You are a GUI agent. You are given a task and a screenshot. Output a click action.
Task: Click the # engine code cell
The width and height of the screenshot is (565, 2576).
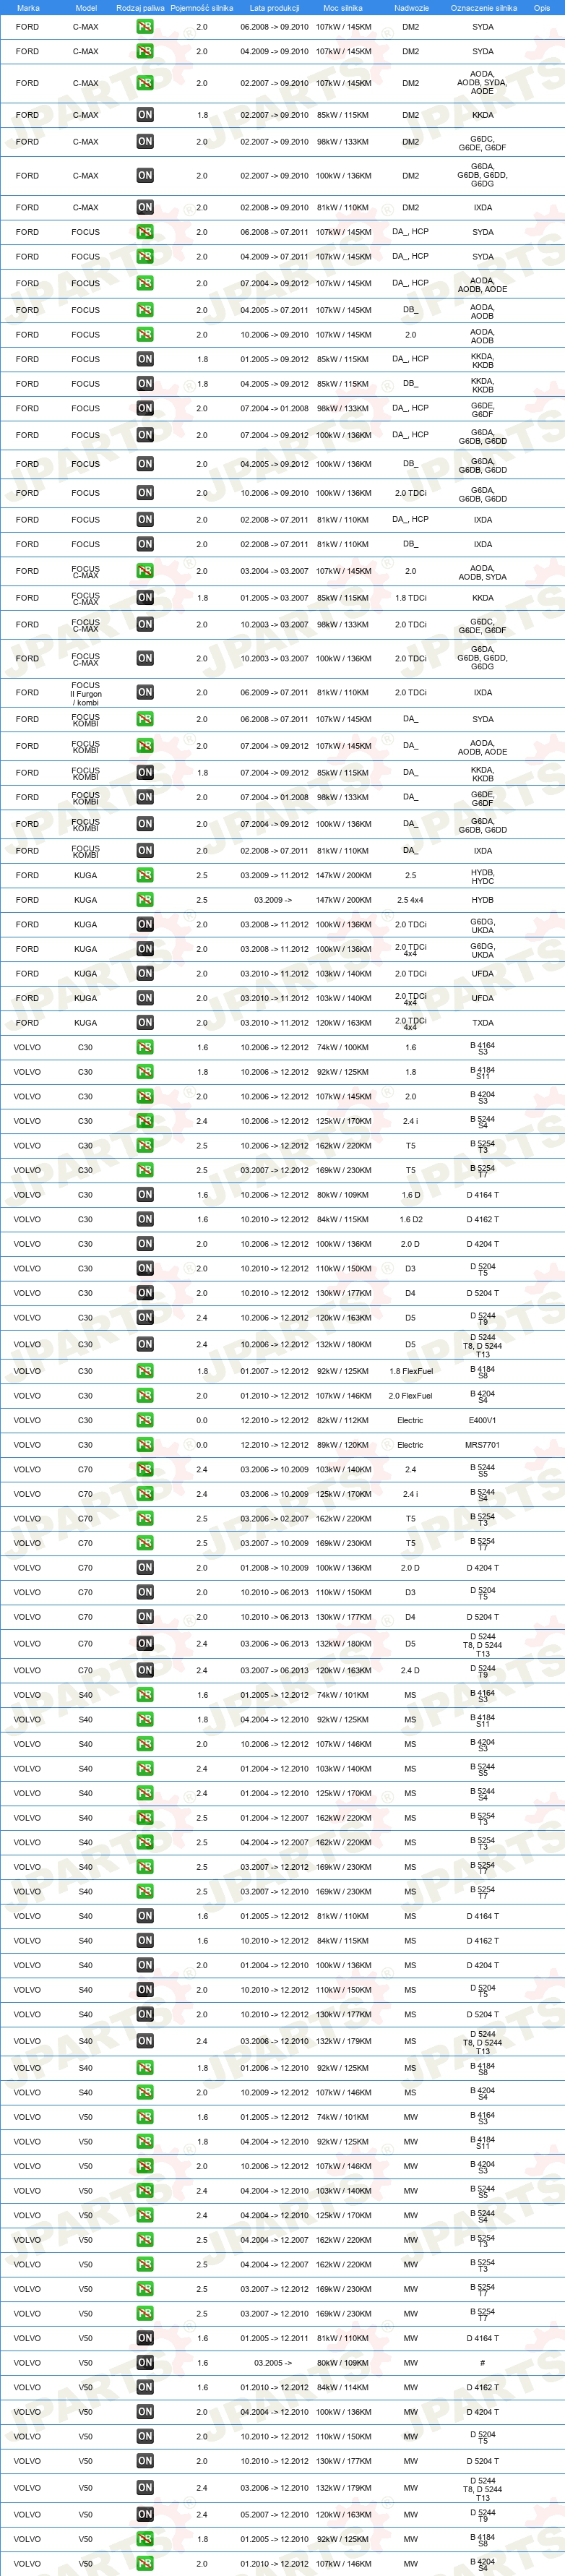click(x=483, y=2363)
